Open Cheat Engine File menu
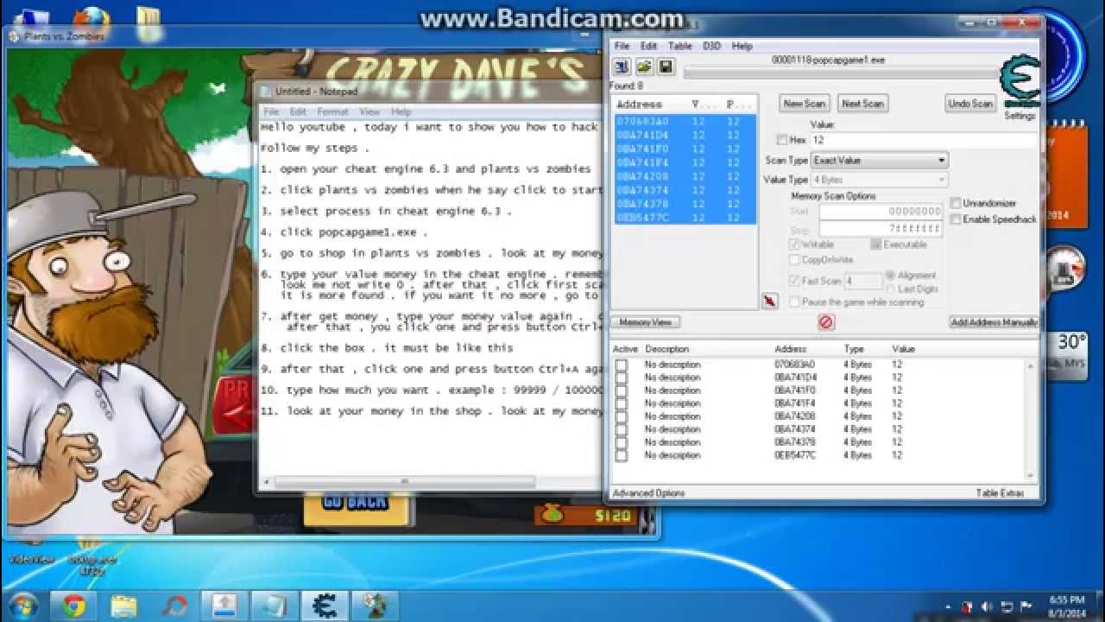 pos(622,46)
